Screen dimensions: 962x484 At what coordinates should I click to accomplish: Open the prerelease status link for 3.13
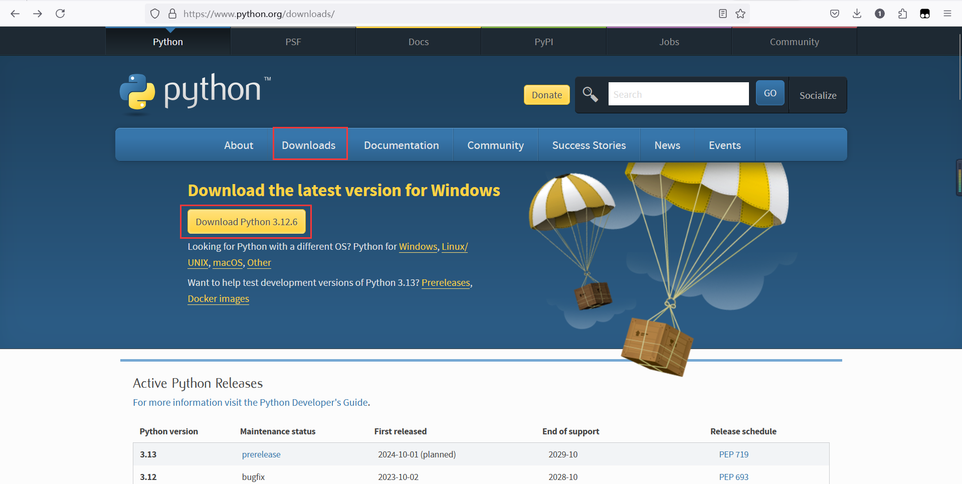point(261,454)
